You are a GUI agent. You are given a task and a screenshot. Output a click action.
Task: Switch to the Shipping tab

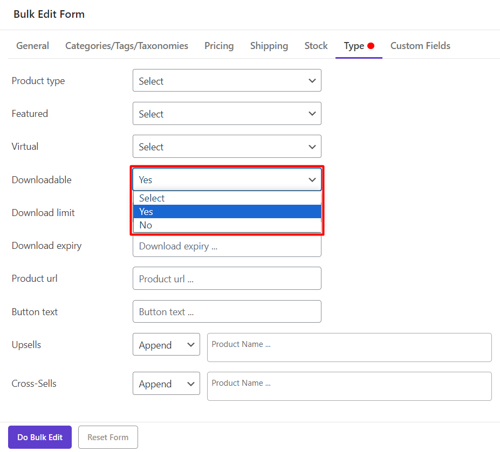(x=269, y=46)
